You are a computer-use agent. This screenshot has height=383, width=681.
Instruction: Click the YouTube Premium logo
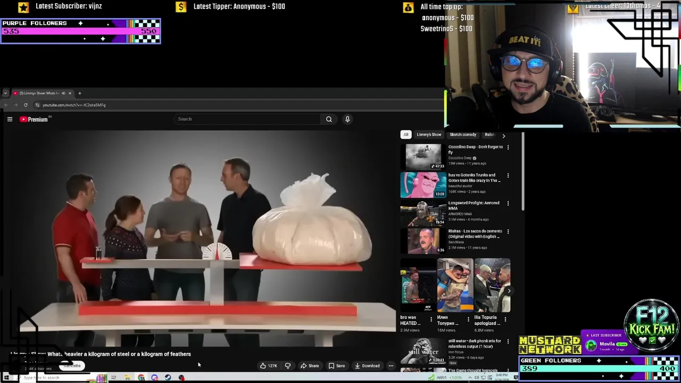coord(34,119)
